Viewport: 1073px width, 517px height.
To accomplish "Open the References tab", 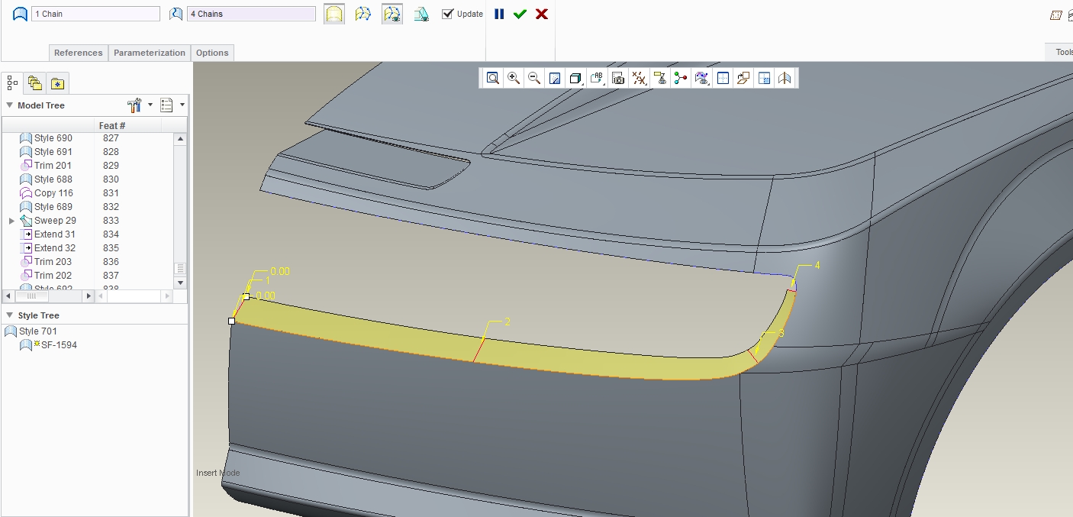I will point(78,53).
